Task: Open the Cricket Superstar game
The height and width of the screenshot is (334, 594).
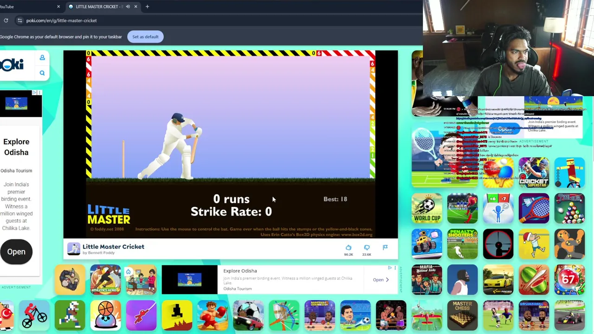Action: tap(534, 173)
